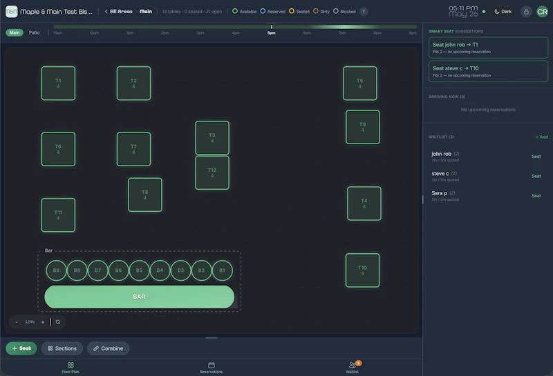Image resolution: width=553 pixels, height=376 pixels.
Task: Click the side panel collapse handle
Action: click(x=422, y=199)
